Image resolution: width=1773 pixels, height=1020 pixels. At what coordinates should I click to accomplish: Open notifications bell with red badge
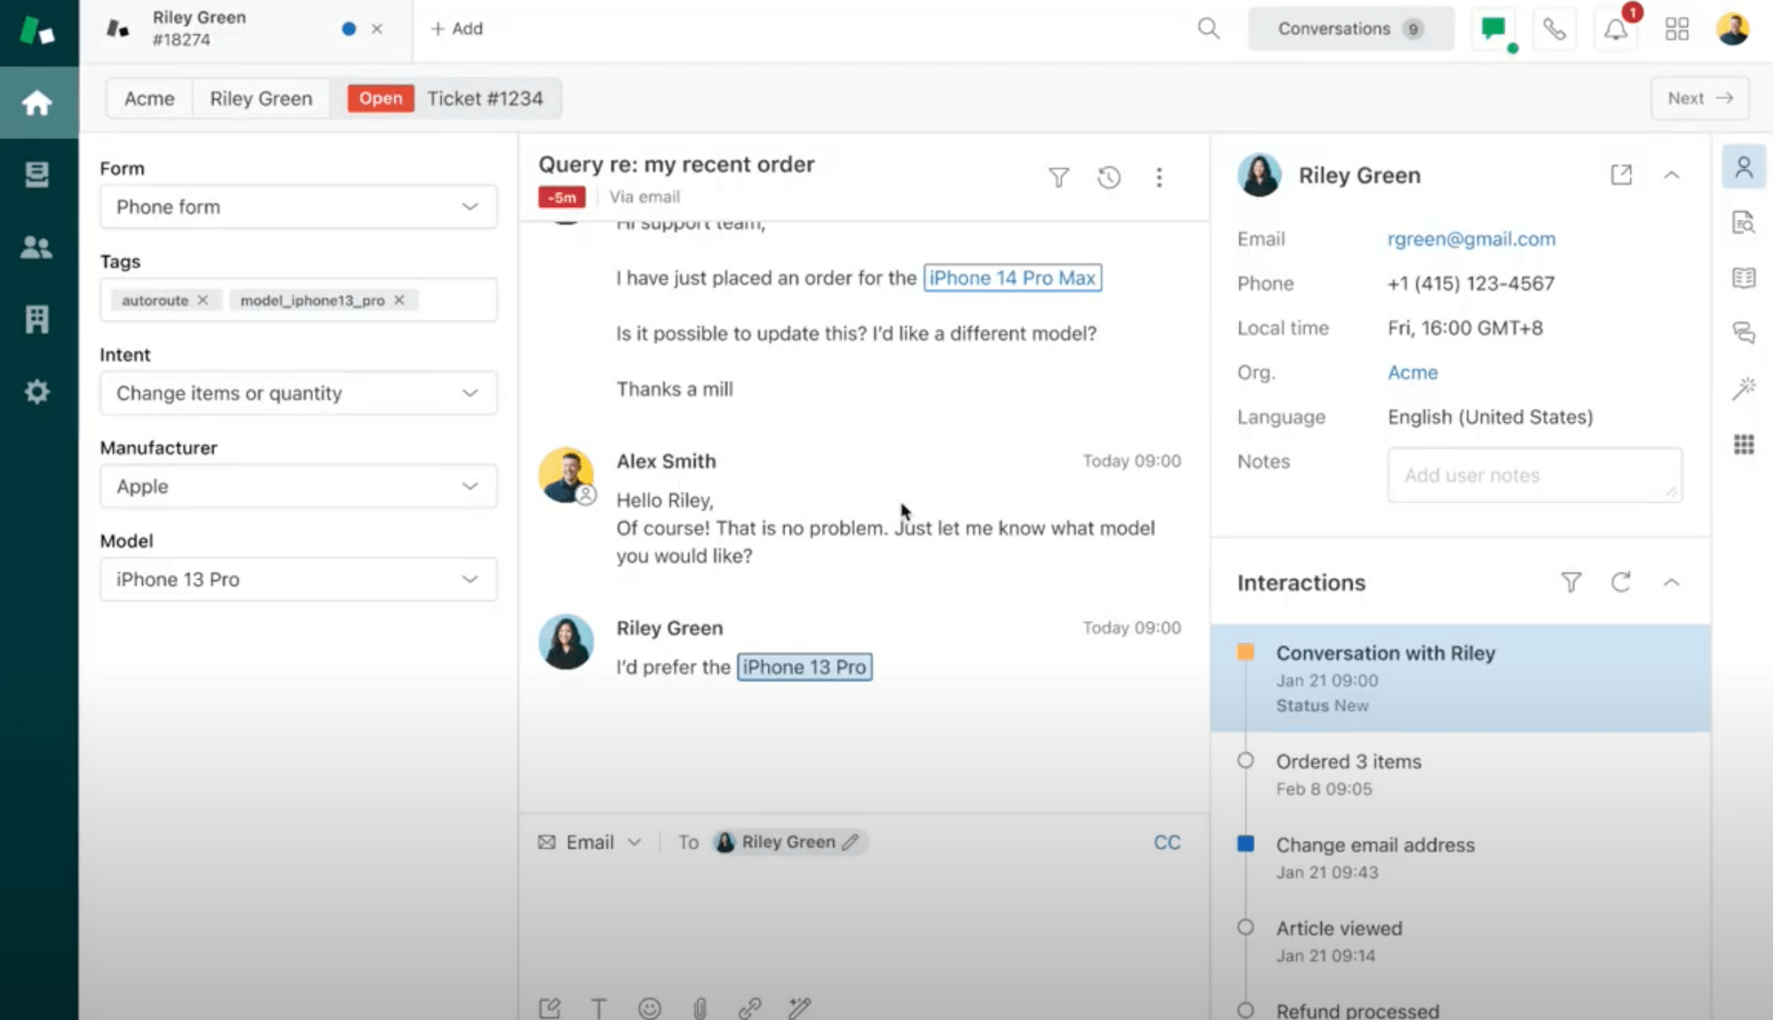point(1616,29)
